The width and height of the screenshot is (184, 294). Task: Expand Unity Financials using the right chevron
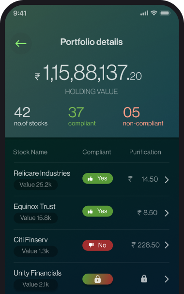point(167,279)
